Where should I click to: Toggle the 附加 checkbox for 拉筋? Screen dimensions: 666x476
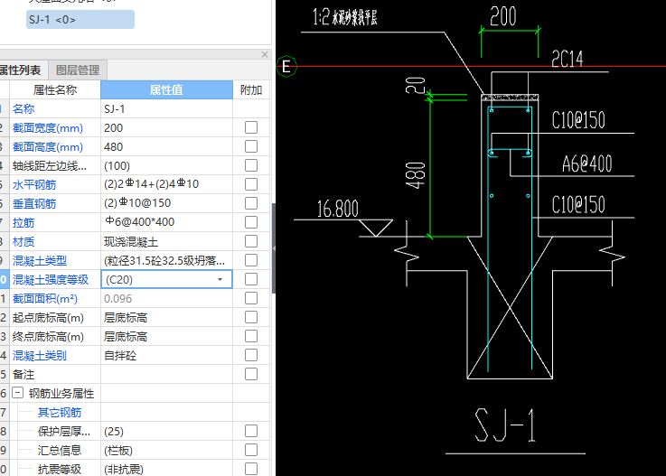(x=251, y=223)
